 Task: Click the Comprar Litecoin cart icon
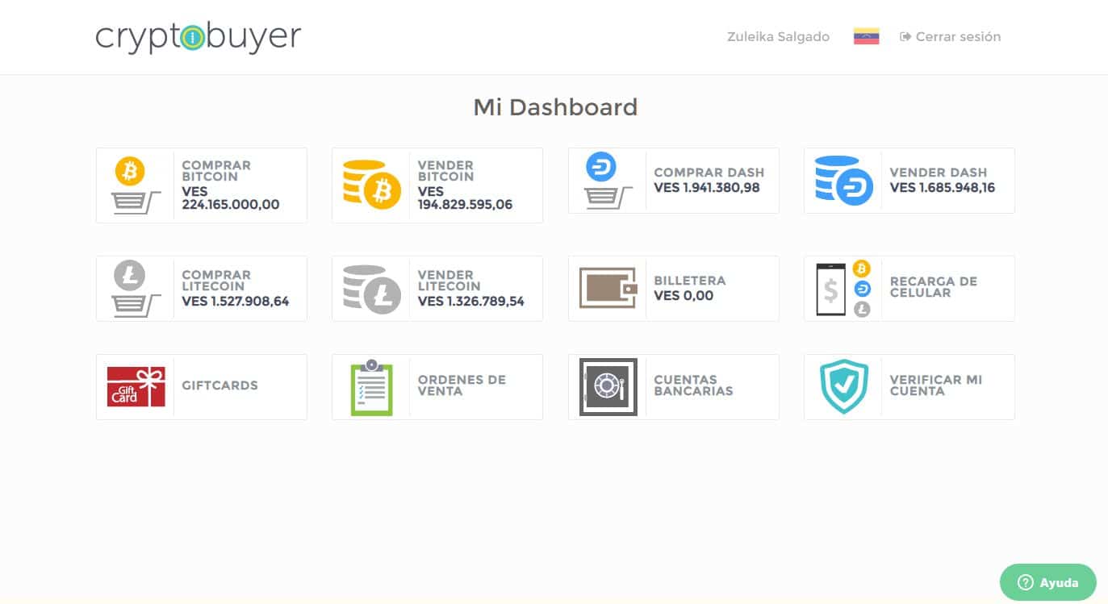tap(135, 289)
